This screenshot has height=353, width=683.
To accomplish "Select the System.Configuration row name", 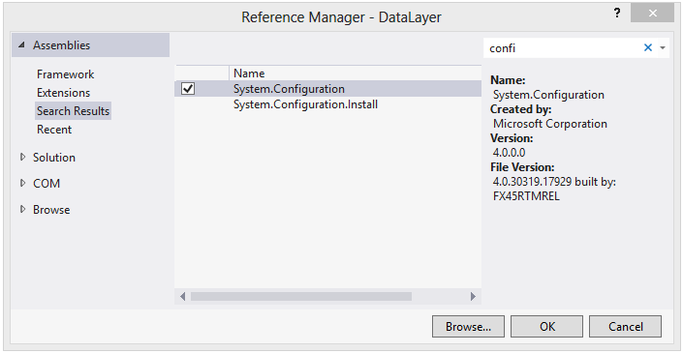I will coord(289,89).
